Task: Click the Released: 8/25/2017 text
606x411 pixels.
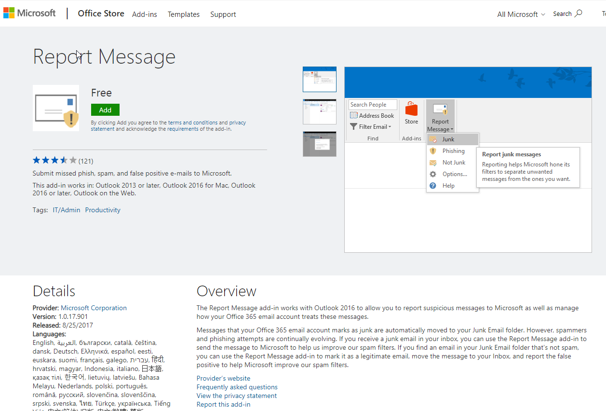Action: click(x=63, y=325)
